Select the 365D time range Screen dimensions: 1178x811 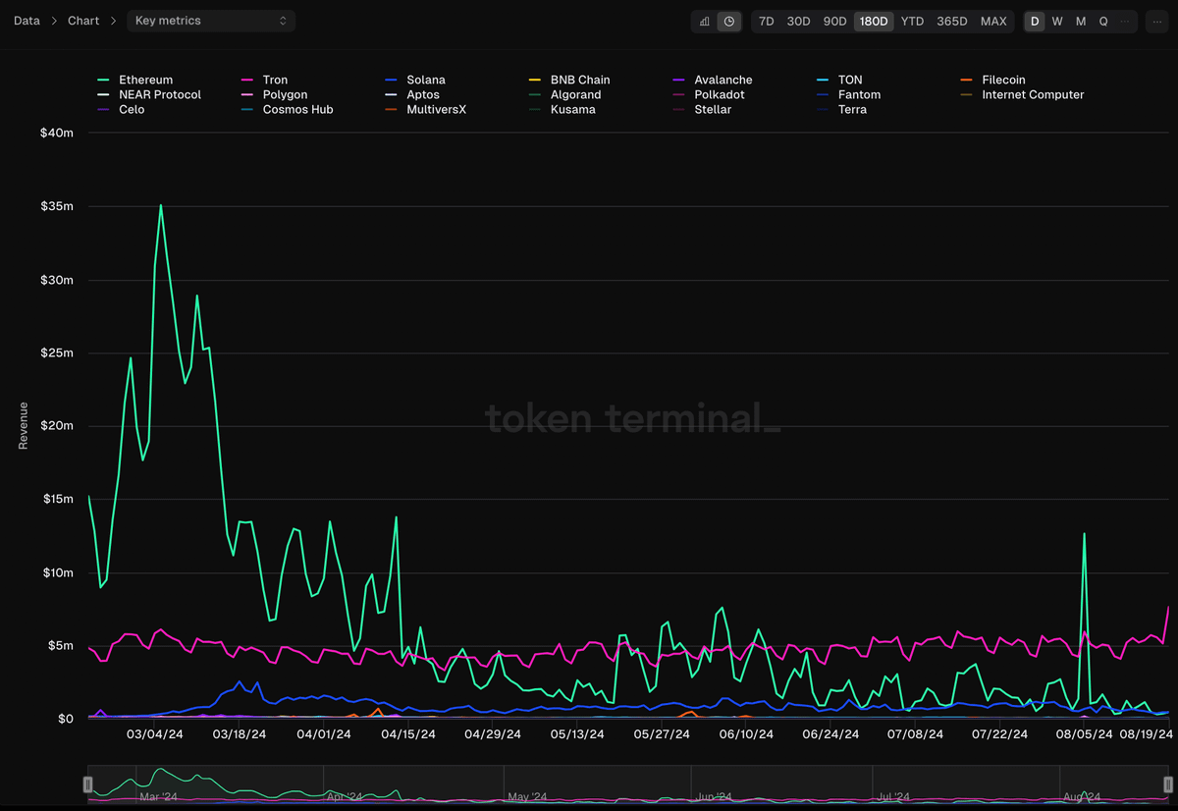click(952, 21)
